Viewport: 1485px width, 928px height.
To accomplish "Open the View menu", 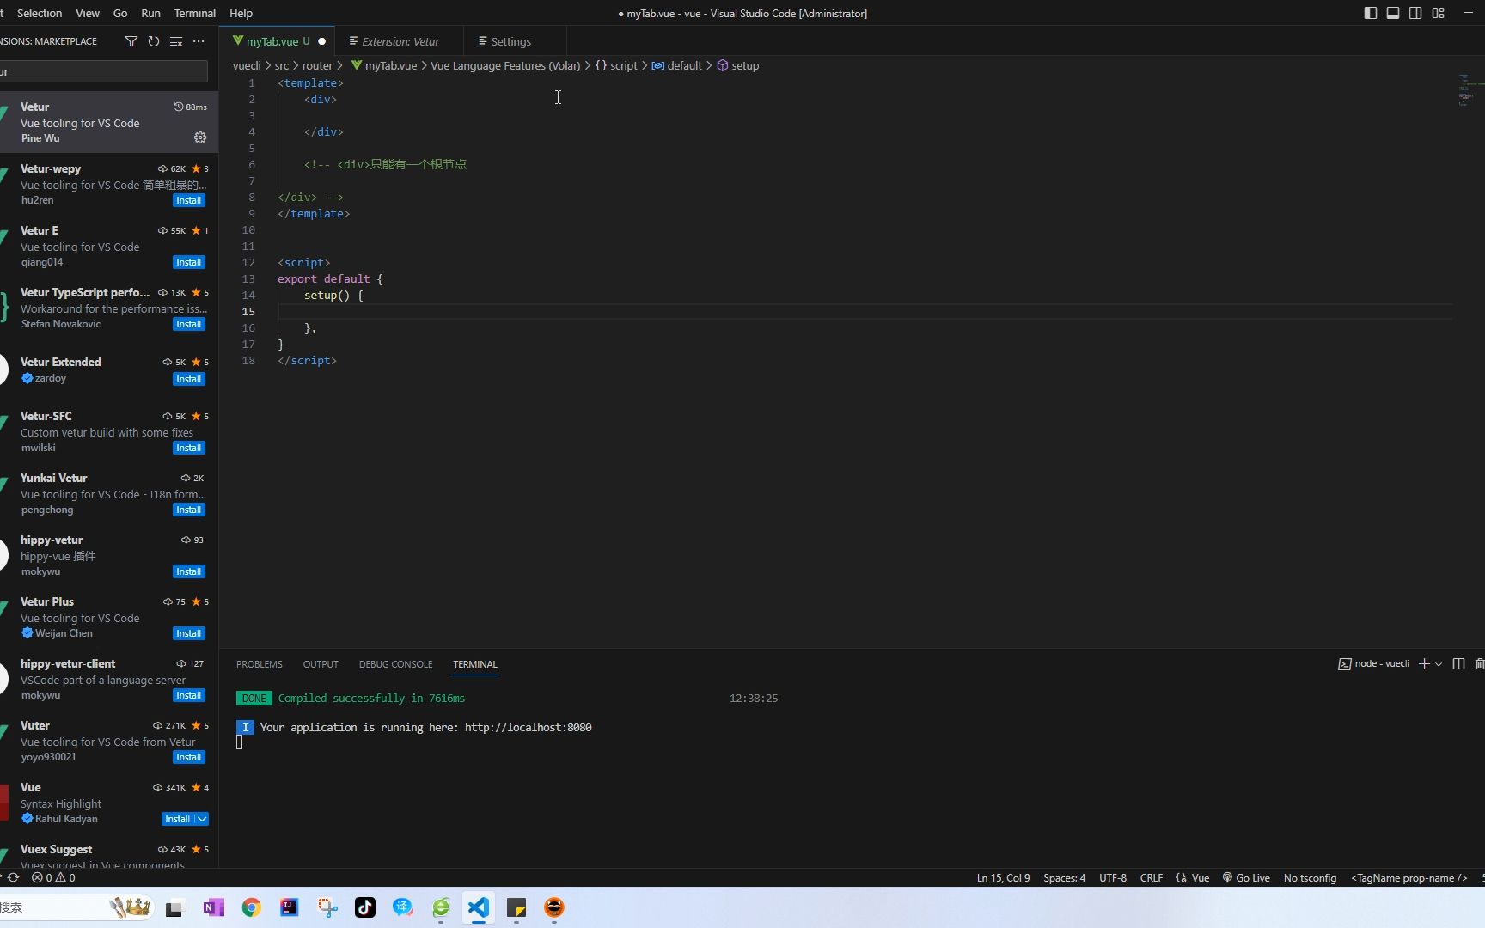I will 88,13.
